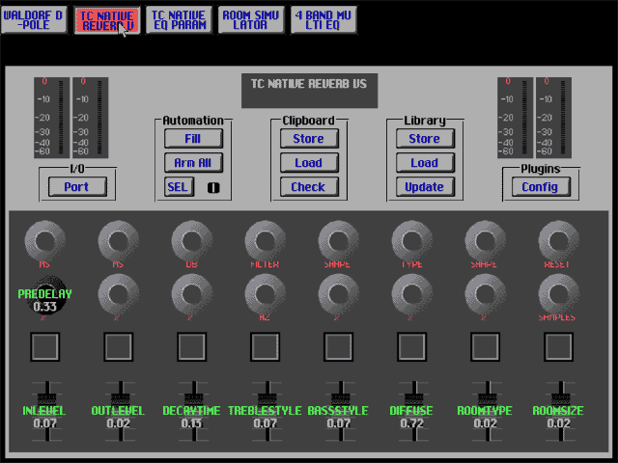This screenshot has width=618, height=463.
Task: Click the SHAPE knob in ROOMTYPE column
Action: 485,240
